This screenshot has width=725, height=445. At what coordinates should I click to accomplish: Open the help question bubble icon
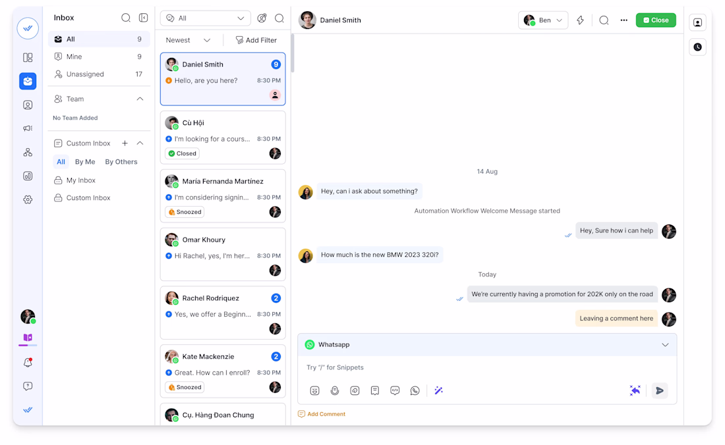[28, 386]
